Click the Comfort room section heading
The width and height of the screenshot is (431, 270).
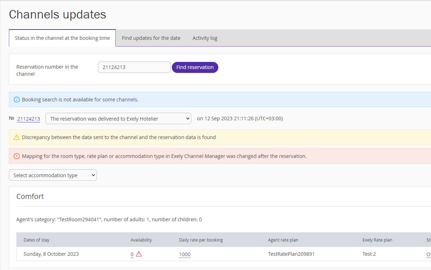point(30,196)
